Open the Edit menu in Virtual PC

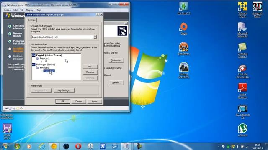(x=15, y=10)
